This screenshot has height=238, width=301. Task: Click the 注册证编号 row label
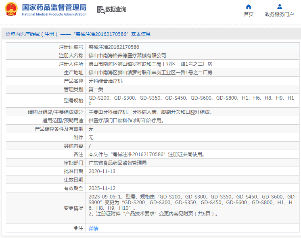pyautogui.click(x=71, y=47)
